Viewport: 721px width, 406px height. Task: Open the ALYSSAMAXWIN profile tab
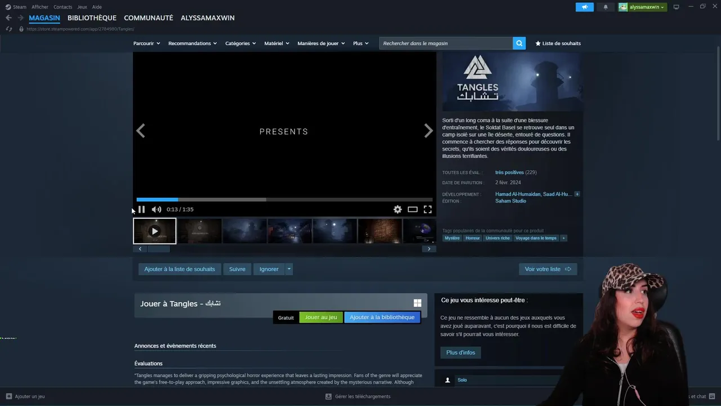tap(207, 18)
